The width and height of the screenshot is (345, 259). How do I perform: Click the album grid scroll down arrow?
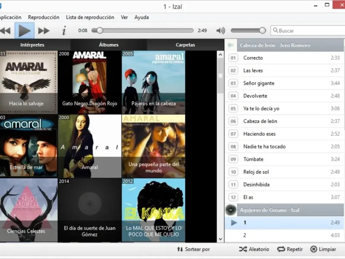coord(220,239)
